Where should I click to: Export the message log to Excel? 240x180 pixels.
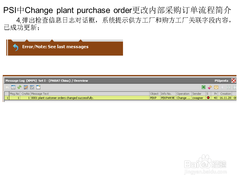[203, 87]
